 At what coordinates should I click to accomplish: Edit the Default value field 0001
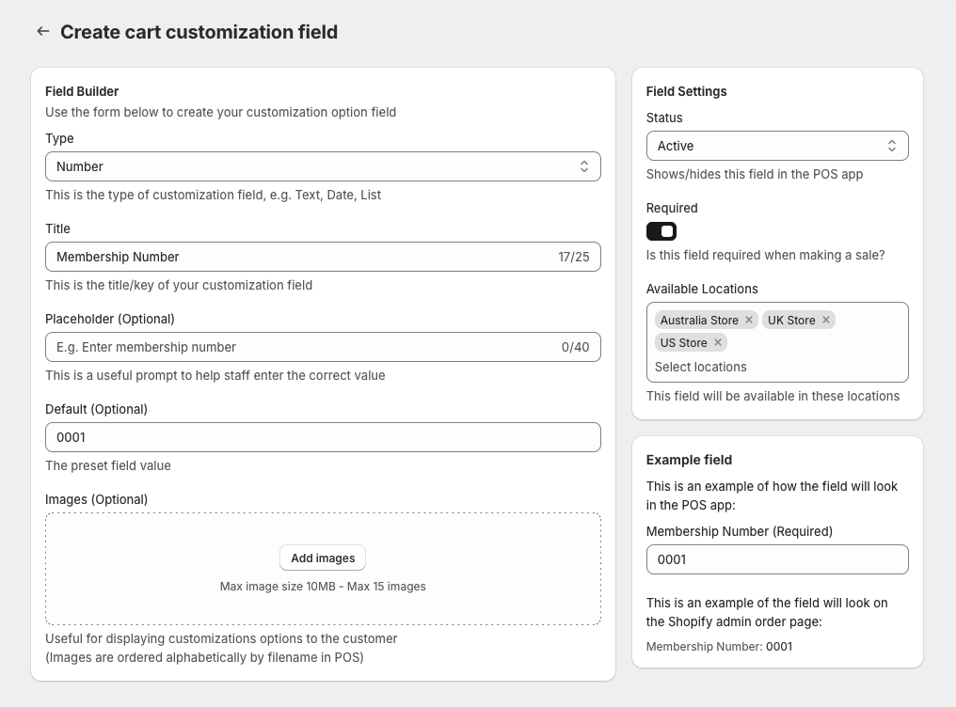click(x=323, y=437)
